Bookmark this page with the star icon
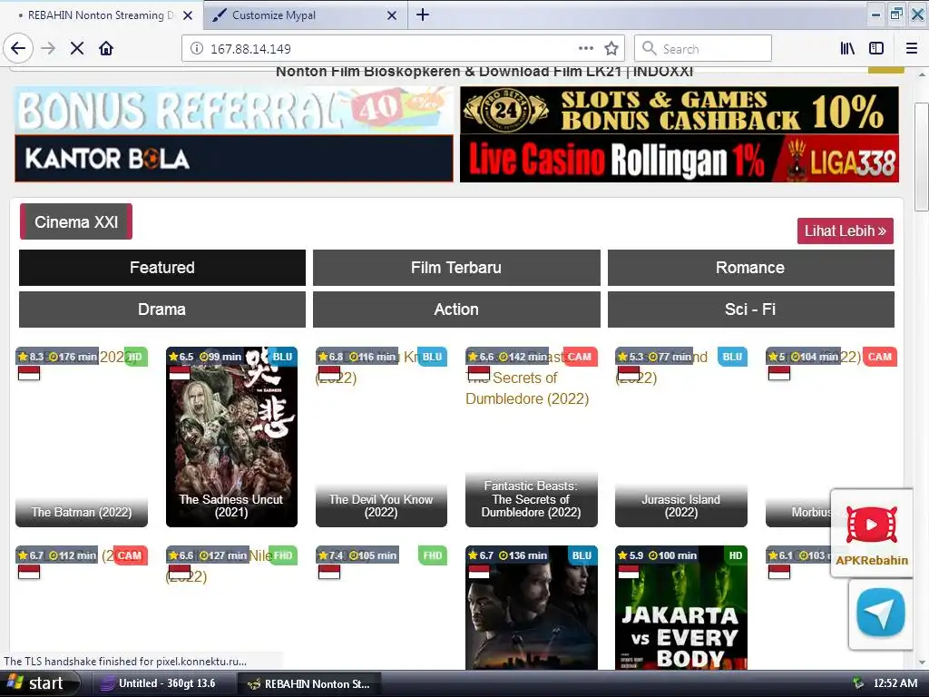 [611, 49]
